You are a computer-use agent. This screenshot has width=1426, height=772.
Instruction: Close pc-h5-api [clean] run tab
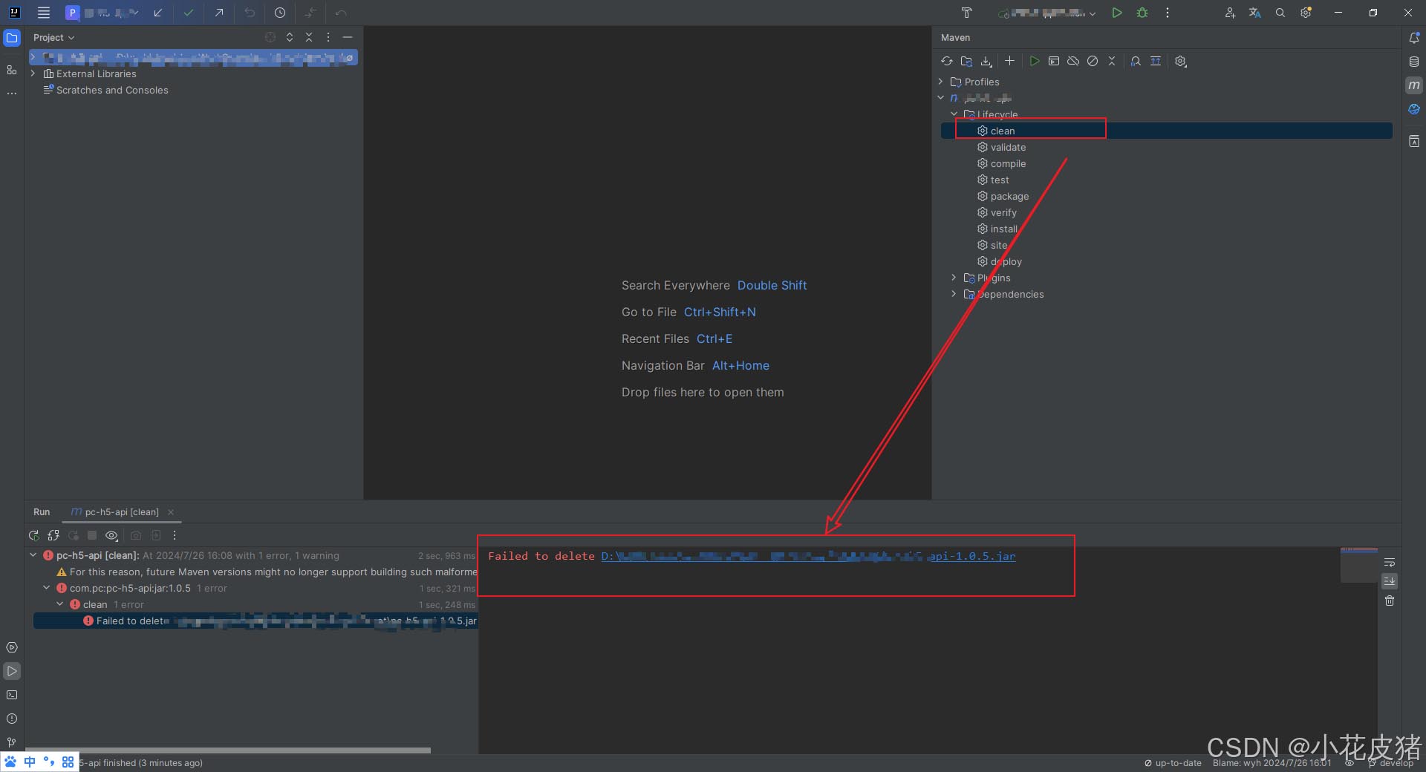click(x=171, y=512)
